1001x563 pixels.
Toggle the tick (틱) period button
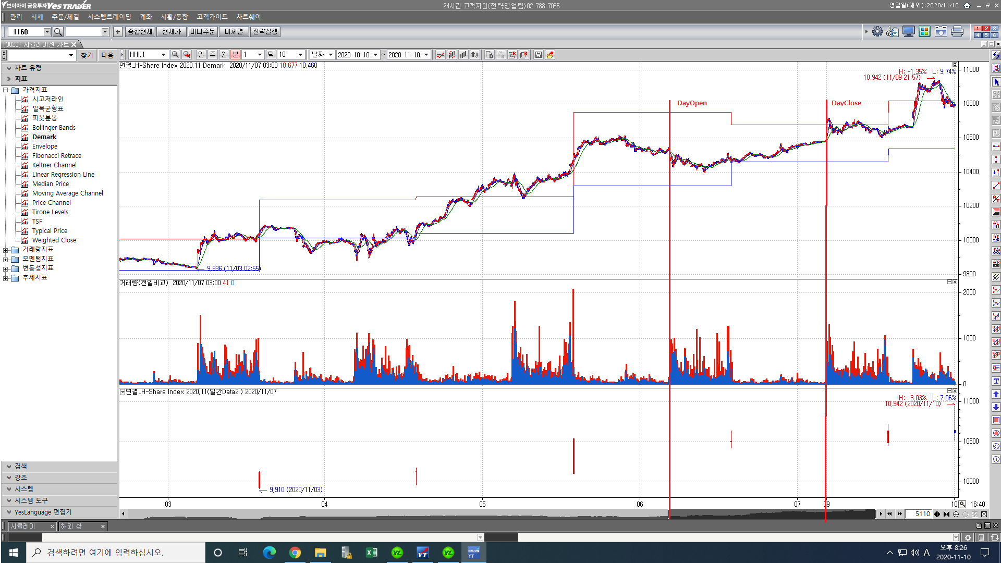coord(271,55)
